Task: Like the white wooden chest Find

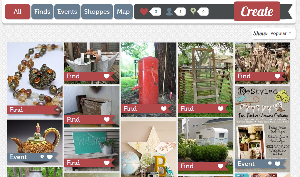Action: (107, 120)
